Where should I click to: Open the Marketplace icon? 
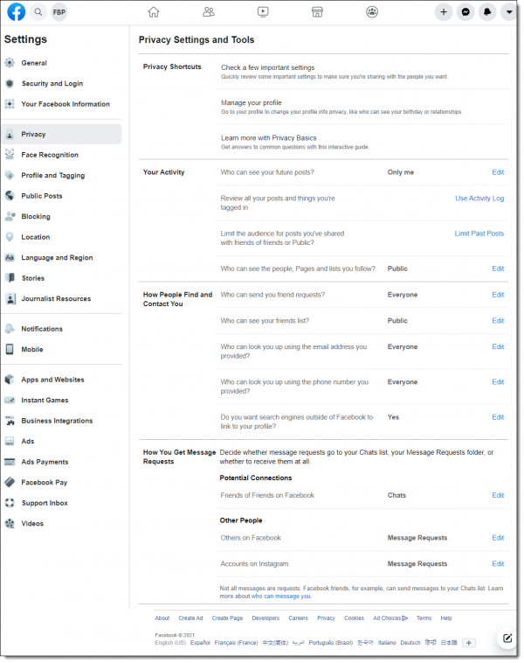317,12
